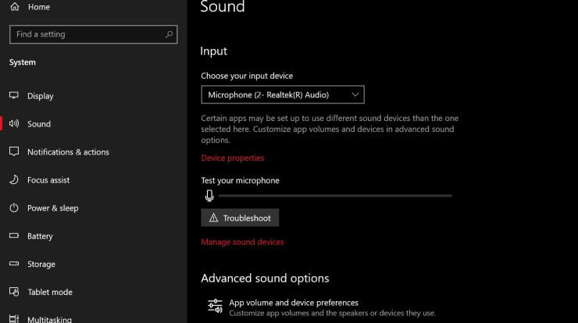Click the Advanced sound options heading

point(265,278)
